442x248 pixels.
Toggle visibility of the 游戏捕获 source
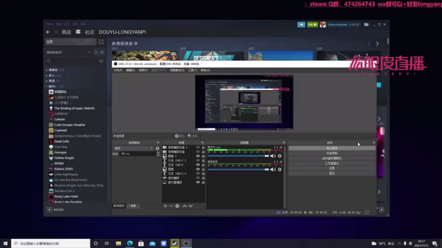[x=198, y=178]
